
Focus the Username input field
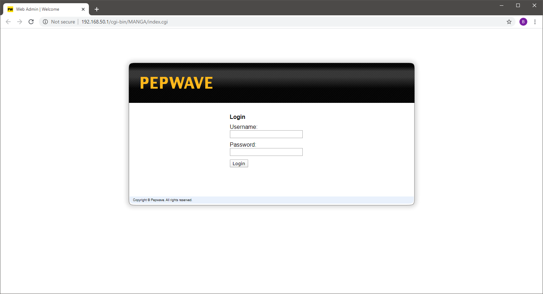coord(266,134)
